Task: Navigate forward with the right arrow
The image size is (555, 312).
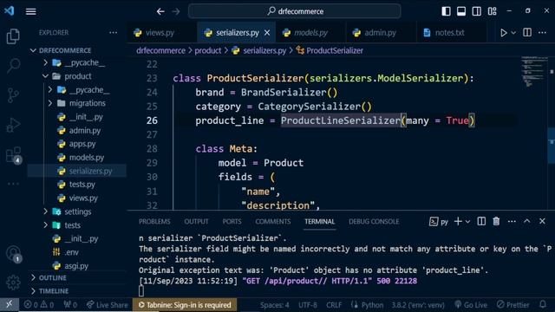Action: tap(176, 11)
